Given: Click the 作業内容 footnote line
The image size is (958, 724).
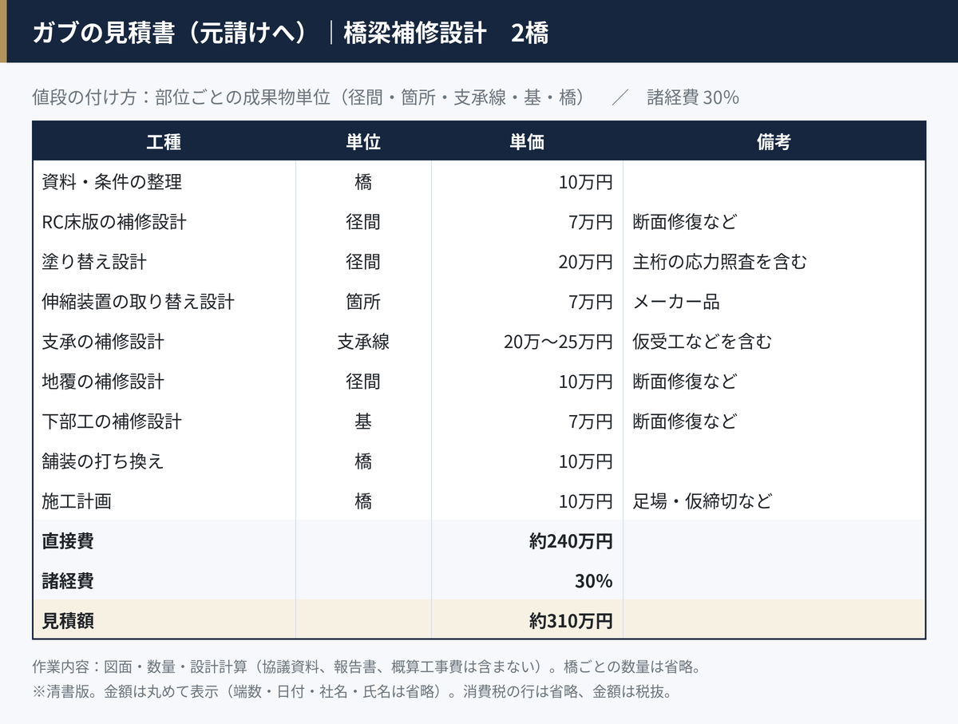Looking at the screenshot, I should [367, 667].
